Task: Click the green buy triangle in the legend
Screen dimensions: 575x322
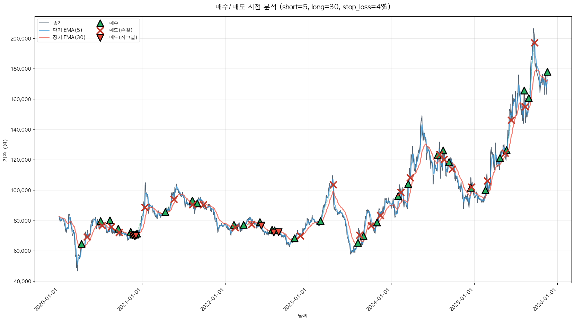Action: coord(100,24)
